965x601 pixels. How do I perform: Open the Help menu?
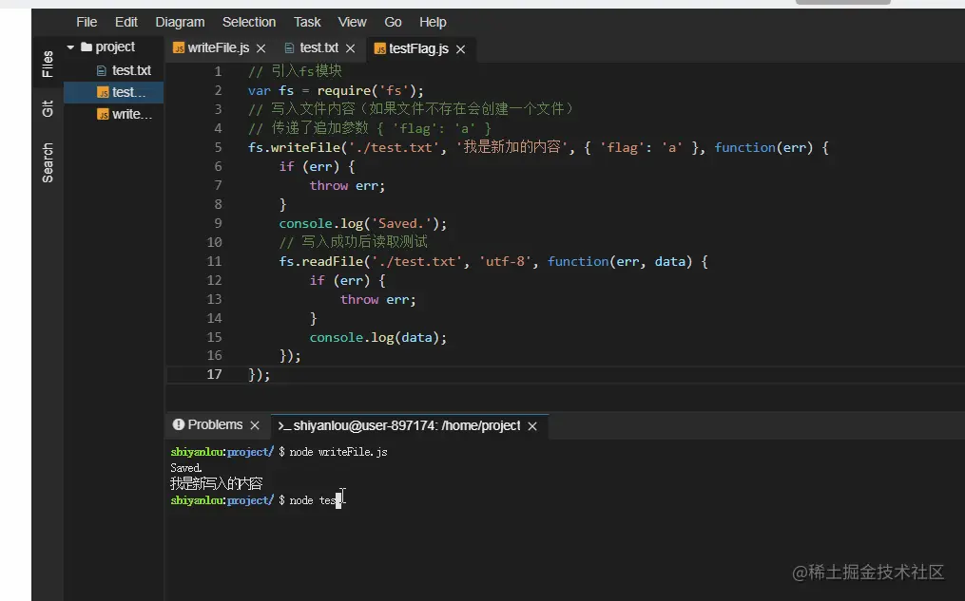pyautogui.click(x=433, y=22)
